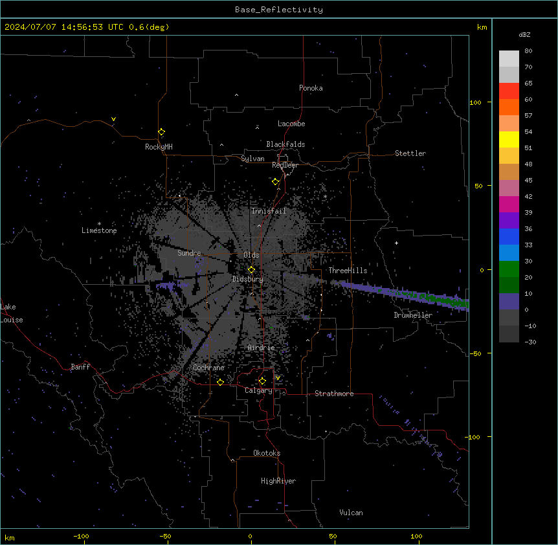
Task: Click the Vulcan town label
Action: click(352, 513)
